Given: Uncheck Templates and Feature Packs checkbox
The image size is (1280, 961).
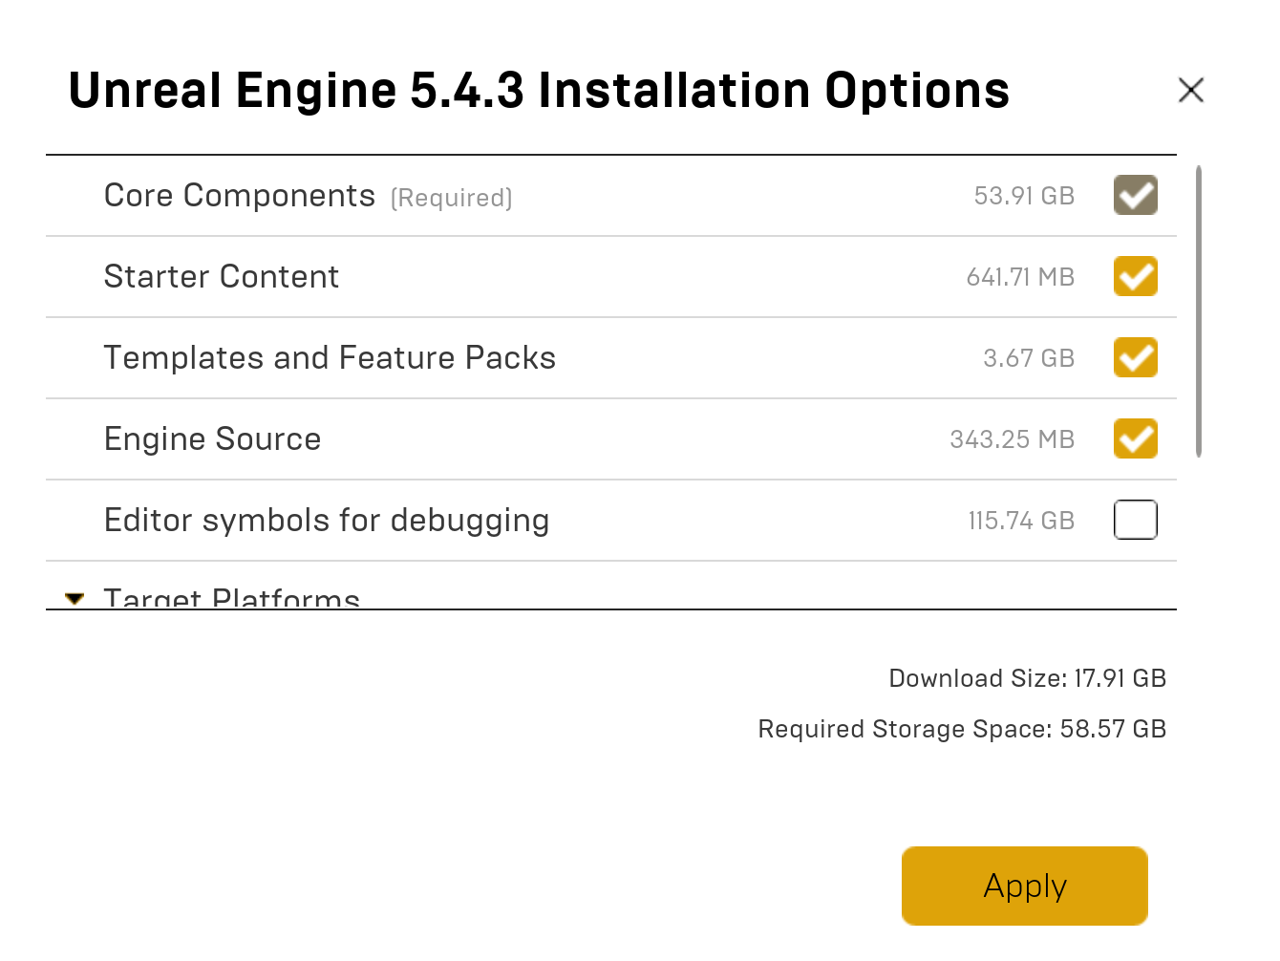Looking at the screenshot, I should click(x=1135, y=357).
